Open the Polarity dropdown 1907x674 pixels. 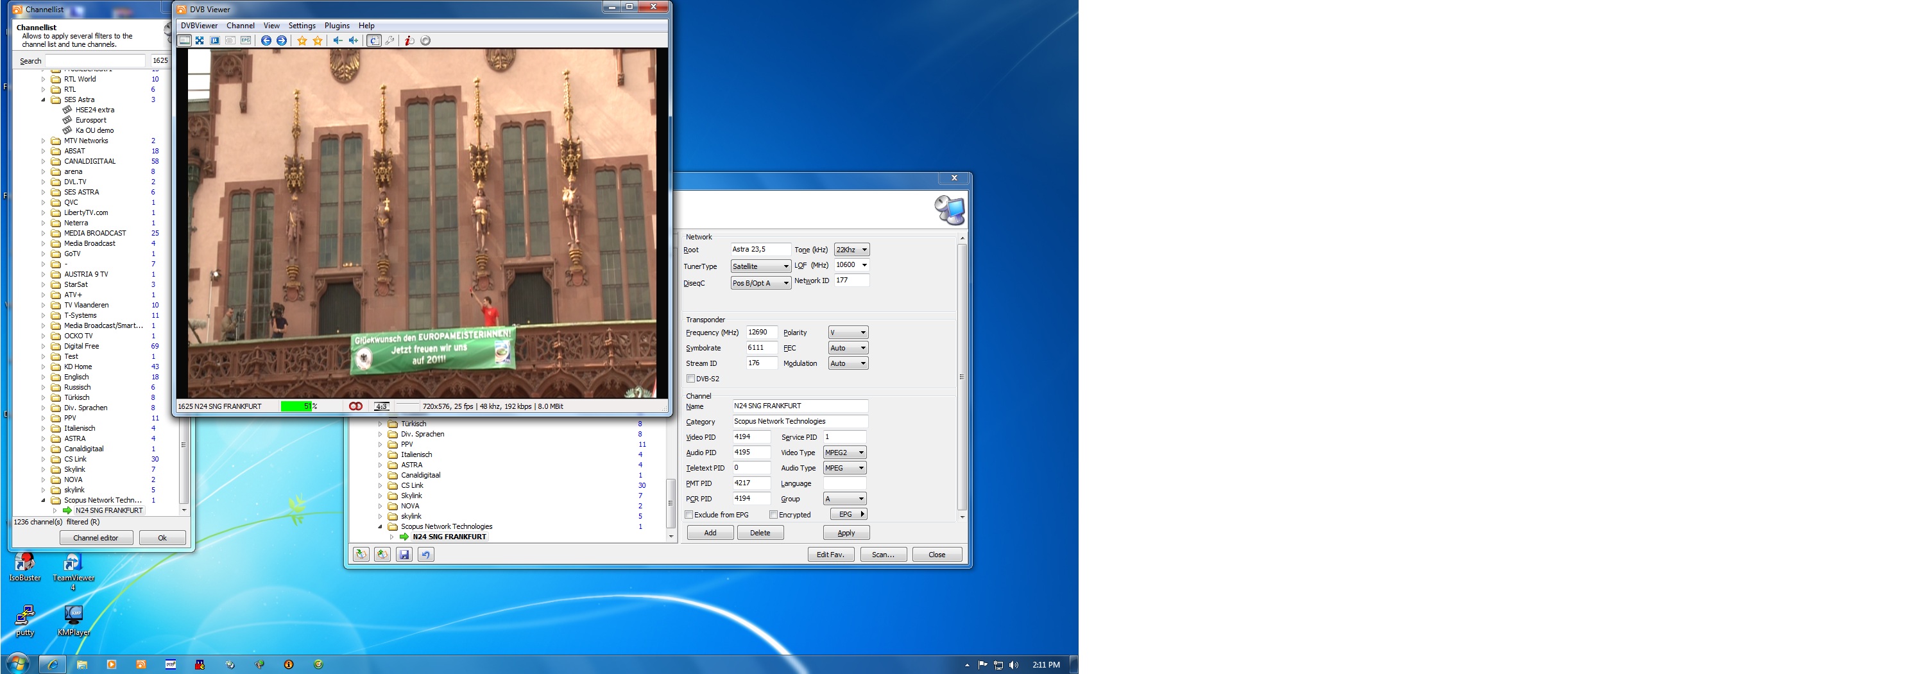point(848,333)
